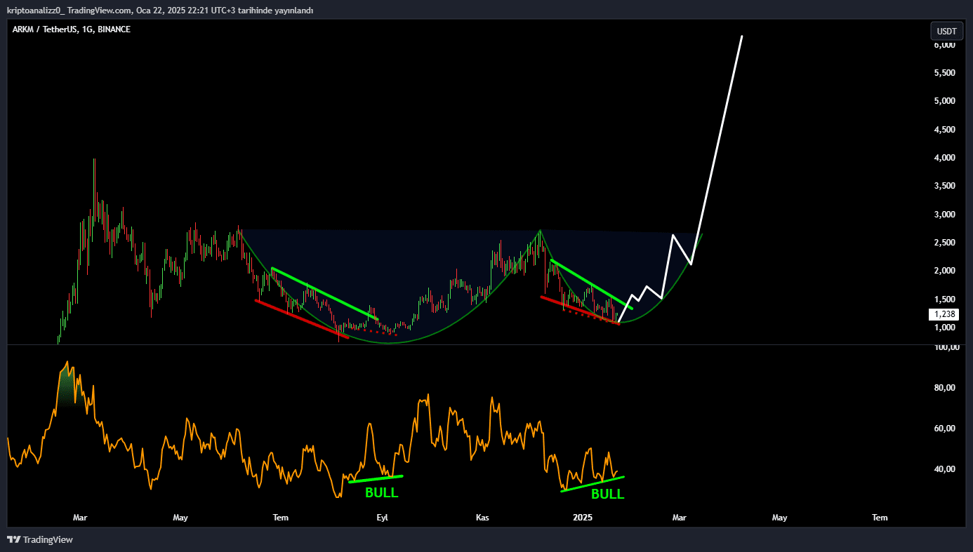This screenshot has height=552, width=973.
Task: Click the first Tem label on time axis
Action: pos(281,518)
